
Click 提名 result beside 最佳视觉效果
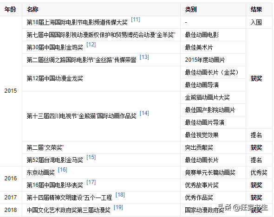point(256,135)
